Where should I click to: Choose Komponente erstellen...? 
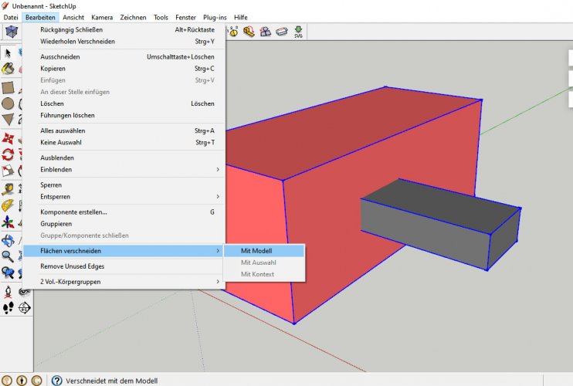click(x=124, y=212)
